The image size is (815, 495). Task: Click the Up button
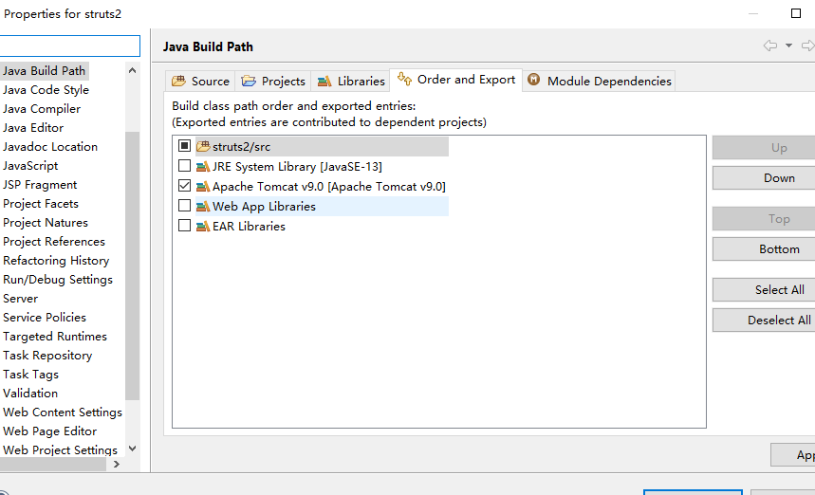coord(764,148)
